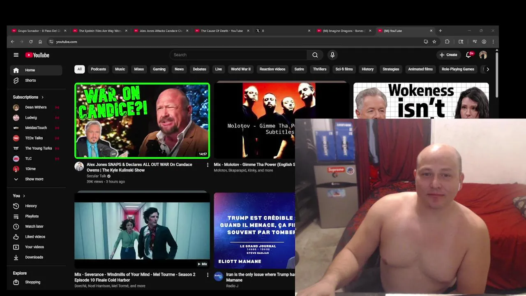Switch to The Epstein Files browser tab
The width and height of the screenshot is (526, 296).
pos(100,31)
